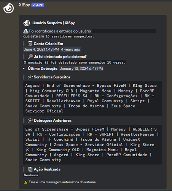Click the icon next to Servidores Suspeitos
Image resolution: width=172 pixels, height=191 pixels.
coord(30,77)
